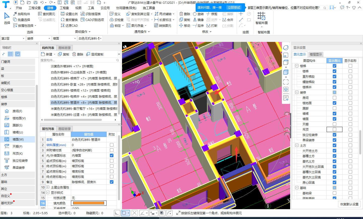Click 新建 in the component list
The image size is (363, 219).
coord(47,54)
